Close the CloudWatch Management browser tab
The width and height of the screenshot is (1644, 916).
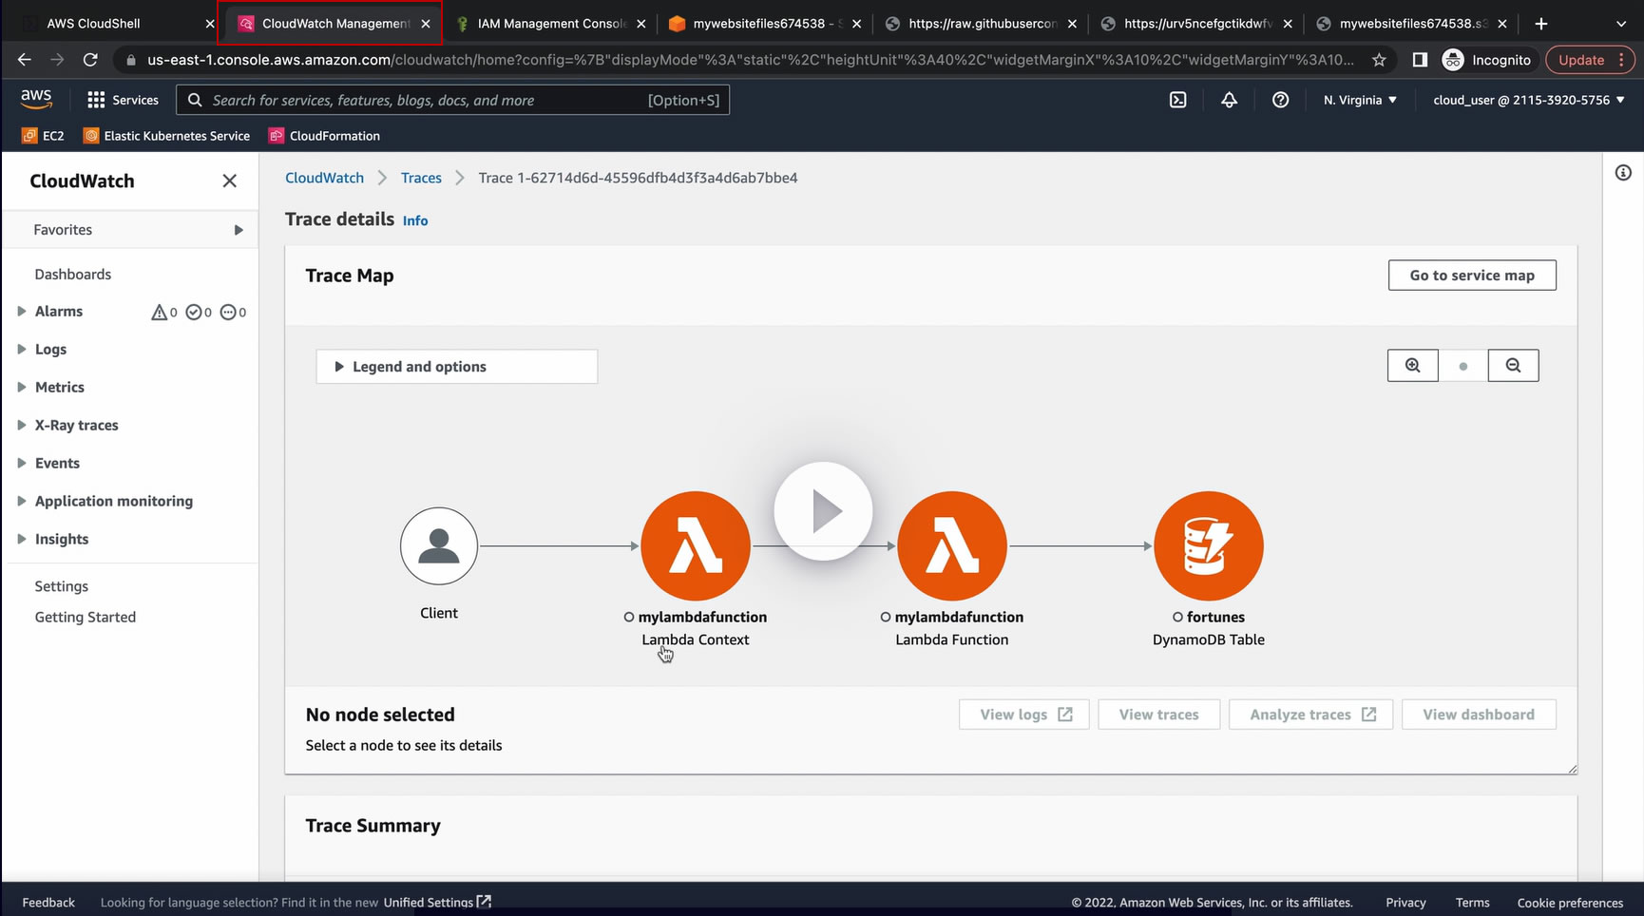coord(426,24)
